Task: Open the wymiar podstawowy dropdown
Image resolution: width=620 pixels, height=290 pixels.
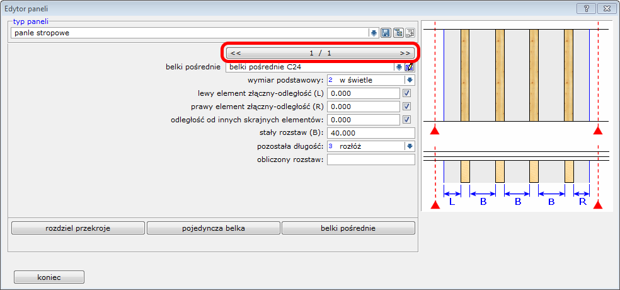Action: coord(410,80)
